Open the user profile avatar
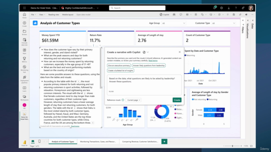The image size is (271, 152). [x=251, y=8]
